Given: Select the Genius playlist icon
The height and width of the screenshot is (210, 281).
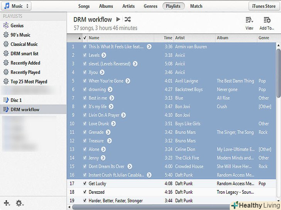Looking at the screenshot, I should click(x=6, y=26).
